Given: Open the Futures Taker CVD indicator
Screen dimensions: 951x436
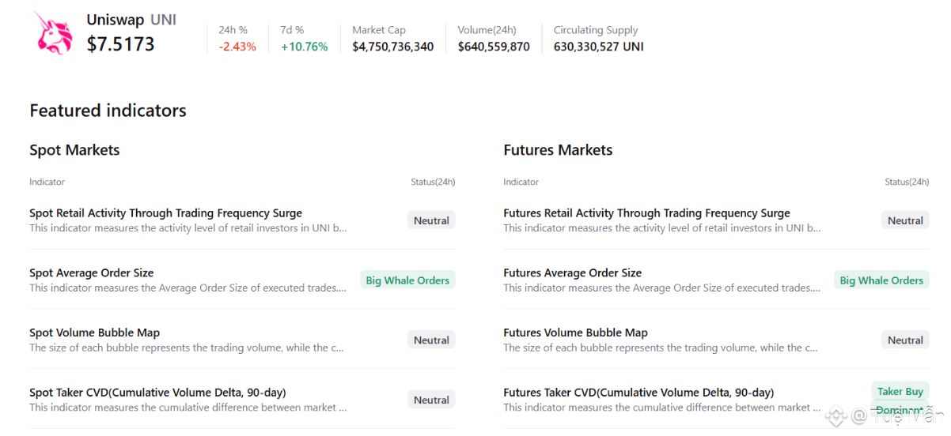Looking at the screenshot, I should point(638,393).
